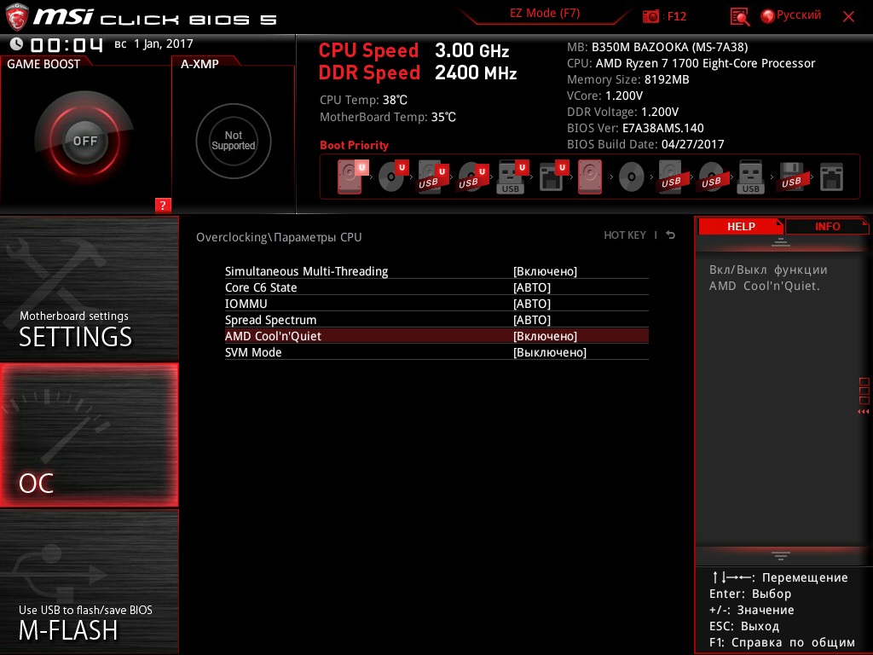Switch to the INFO tab

pos(827,226)
